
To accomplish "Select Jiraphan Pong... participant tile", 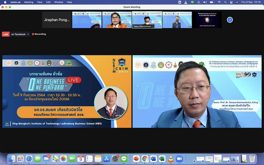I will click(x=57, y=20).
